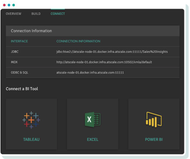Click the MDX interface label
The width and height of the screenshot is (190, 159).
click(14, 62)
